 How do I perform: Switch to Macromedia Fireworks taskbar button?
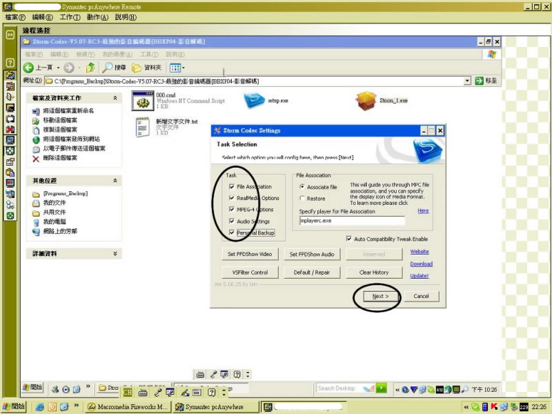coord(128,407)
